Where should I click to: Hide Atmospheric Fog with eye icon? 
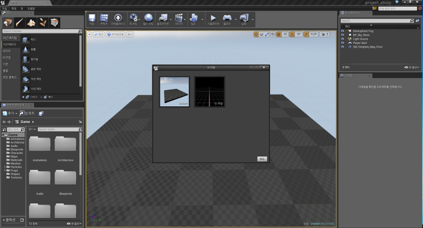342,31
